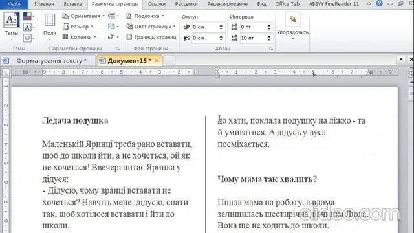Open the Ориентация orientation dropdown

click(x=83, y=16)
